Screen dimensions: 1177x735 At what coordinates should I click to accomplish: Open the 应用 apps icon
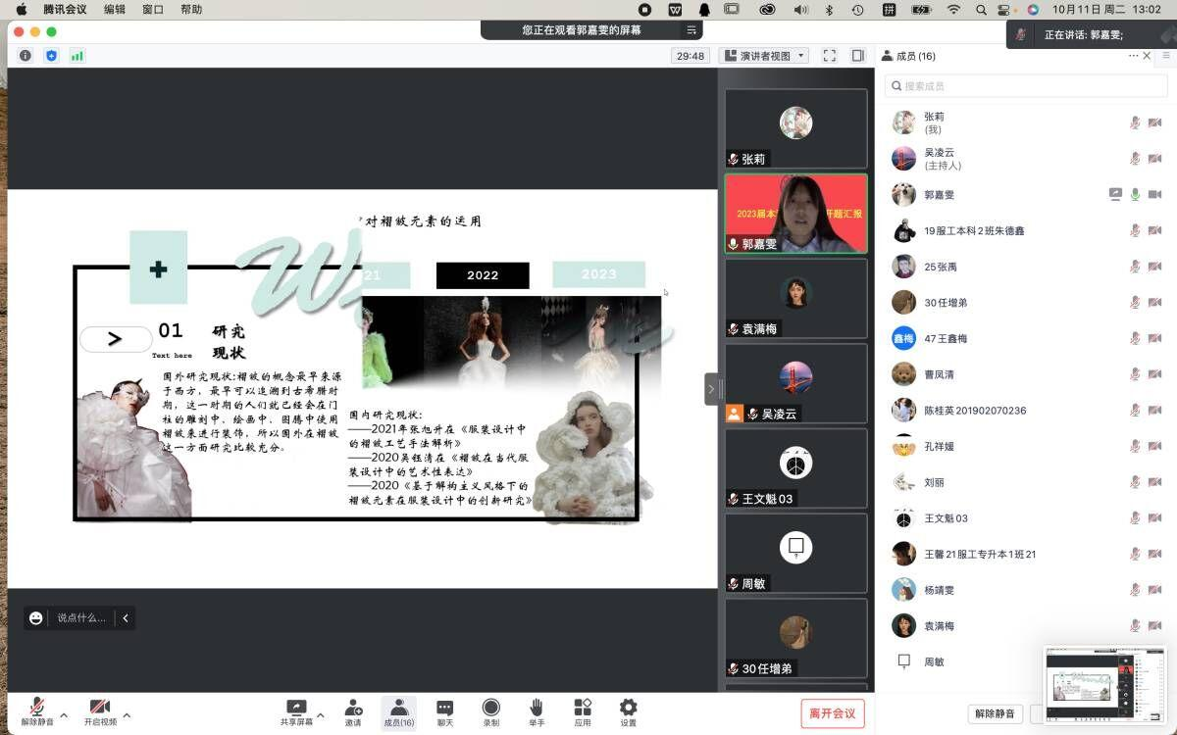583,708
